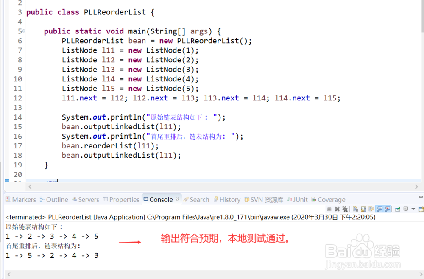Click the println line with '首尾重排后，链表结构为:'
424x279 pixels.
pos(152,136)
